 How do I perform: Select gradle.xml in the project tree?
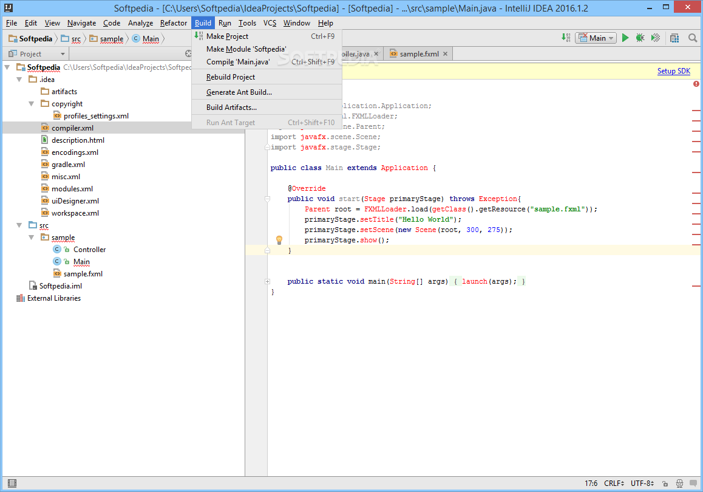68,165
